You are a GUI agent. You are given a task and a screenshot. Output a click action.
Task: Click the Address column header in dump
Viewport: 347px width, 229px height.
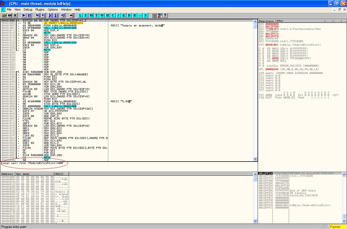[x=7, y=174]
